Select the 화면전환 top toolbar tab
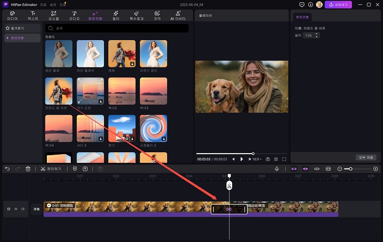 pos(95,16)
